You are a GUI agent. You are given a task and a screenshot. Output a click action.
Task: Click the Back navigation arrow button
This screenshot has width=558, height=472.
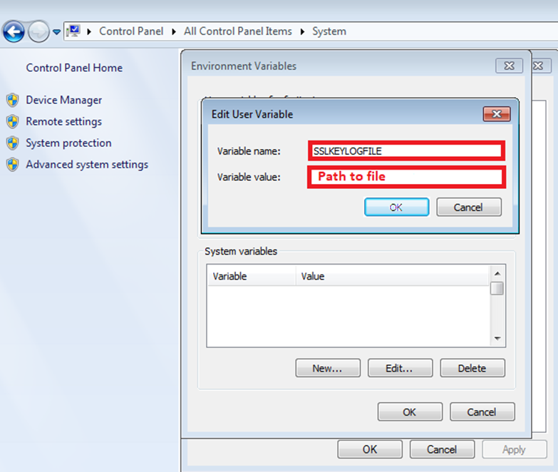coord(14,31)
